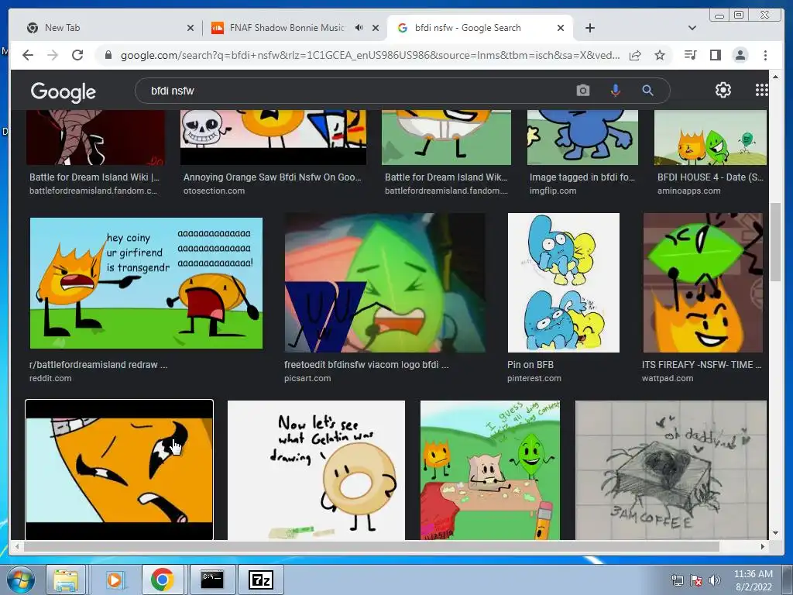Open the picsart viacom logo image
Screen dimensions: 793x595
(x=385, y=282)
